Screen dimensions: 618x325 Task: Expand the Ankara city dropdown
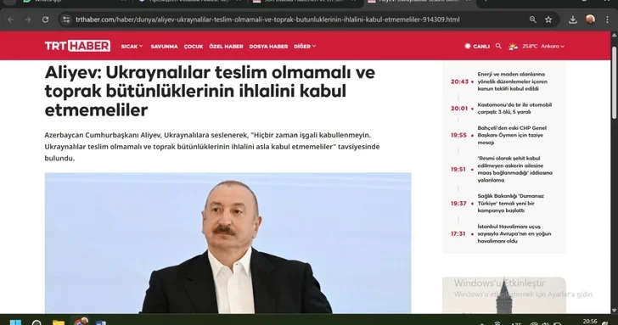553,46
